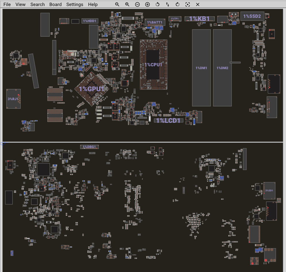The width and height of the screenshot is (286, 272).
Task: Flip the board with up-down arrows icon
Action: [167, 5]
